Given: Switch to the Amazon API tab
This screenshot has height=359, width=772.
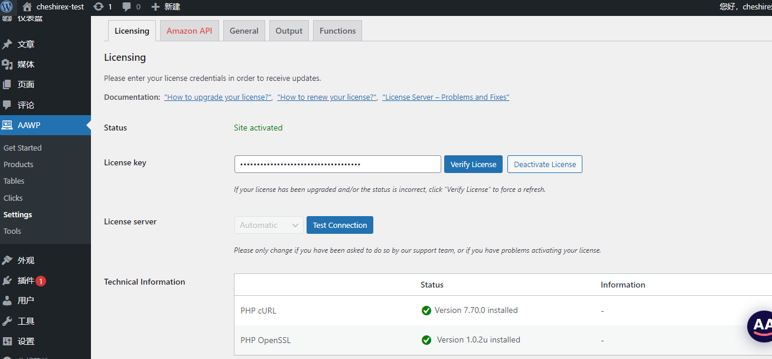Looking at the screenshot, I should 189,31.
